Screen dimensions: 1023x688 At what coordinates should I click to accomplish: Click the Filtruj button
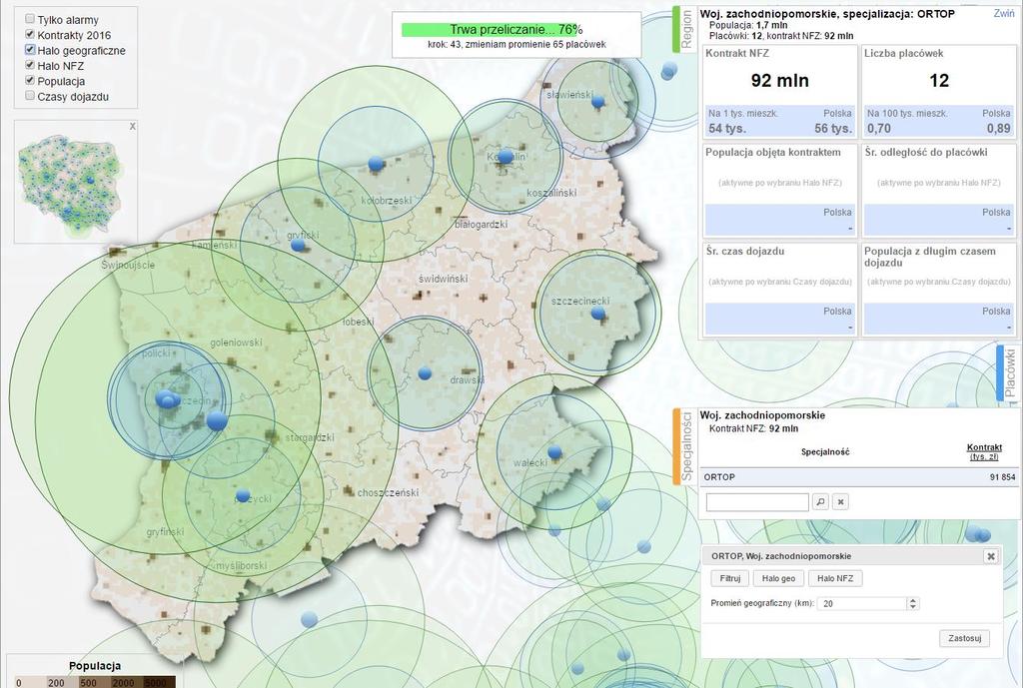pyautogui.click(x=730, y=578)
